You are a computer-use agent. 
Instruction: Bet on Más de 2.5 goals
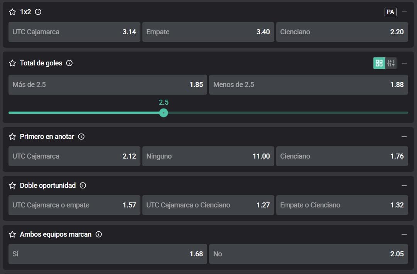click(x=108, y=85)
